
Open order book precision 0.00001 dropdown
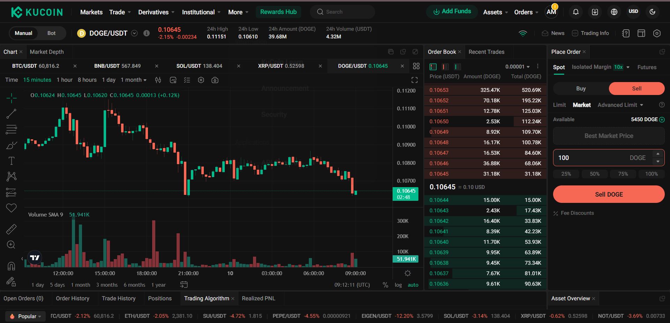pos(518,67)
